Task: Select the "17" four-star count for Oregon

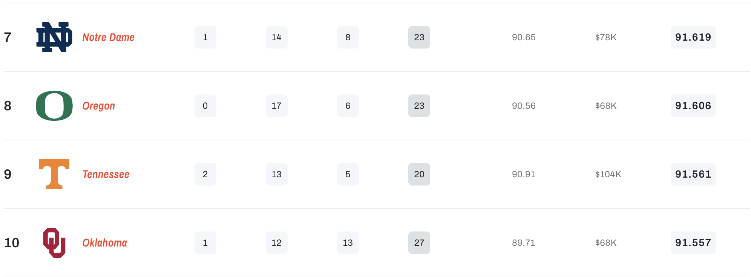Action: [276, 106]
